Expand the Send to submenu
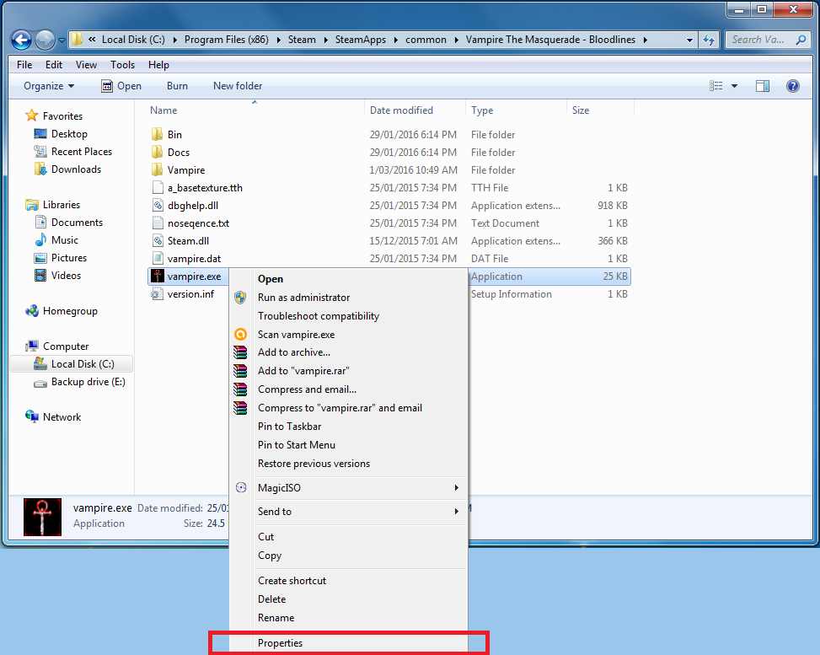 point(348,512)
